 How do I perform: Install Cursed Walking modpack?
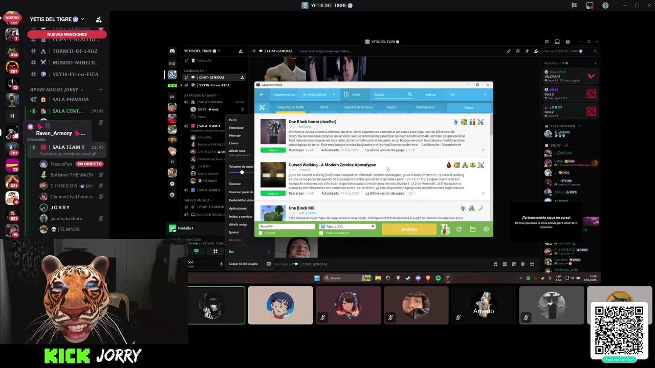273,193
